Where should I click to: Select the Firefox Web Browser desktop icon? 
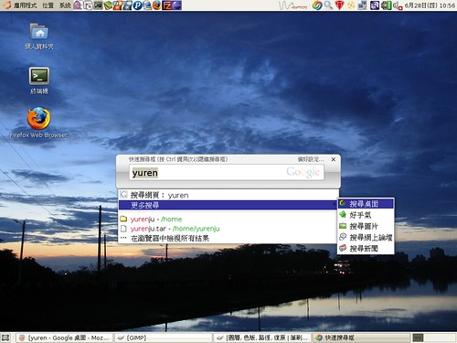pos(38,122)
